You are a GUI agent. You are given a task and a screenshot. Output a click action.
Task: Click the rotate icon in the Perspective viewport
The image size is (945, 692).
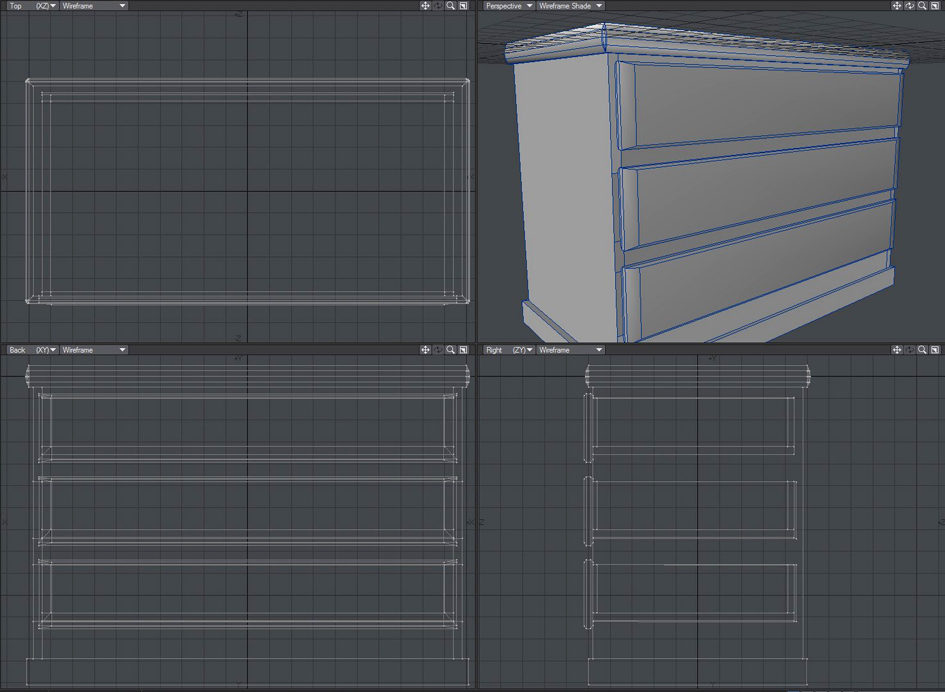point(909,6)
